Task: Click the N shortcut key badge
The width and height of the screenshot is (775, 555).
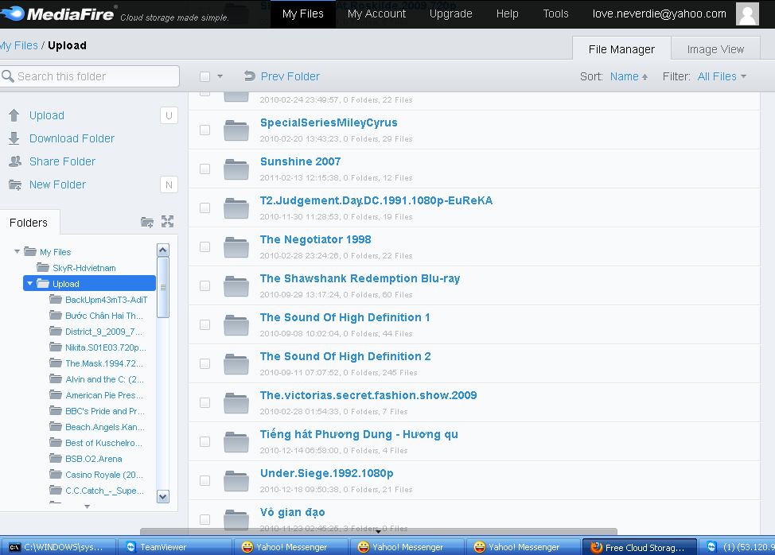Action: 169,184
